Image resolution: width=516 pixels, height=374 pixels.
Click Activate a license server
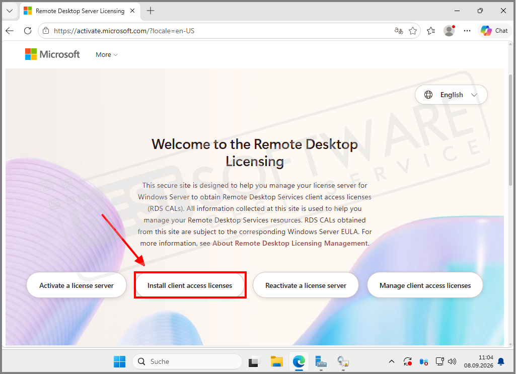pyautogui.click(x=77, y=285)
